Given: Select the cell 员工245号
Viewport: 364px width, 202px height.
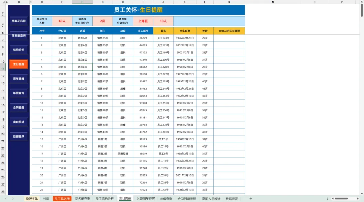Looking at the screenshot, I should tap(163, 89).
